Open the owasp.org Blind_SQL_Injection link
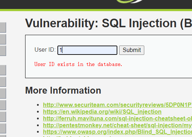The height and width of the screenshot is (137, 192). (x=117, y=132)
